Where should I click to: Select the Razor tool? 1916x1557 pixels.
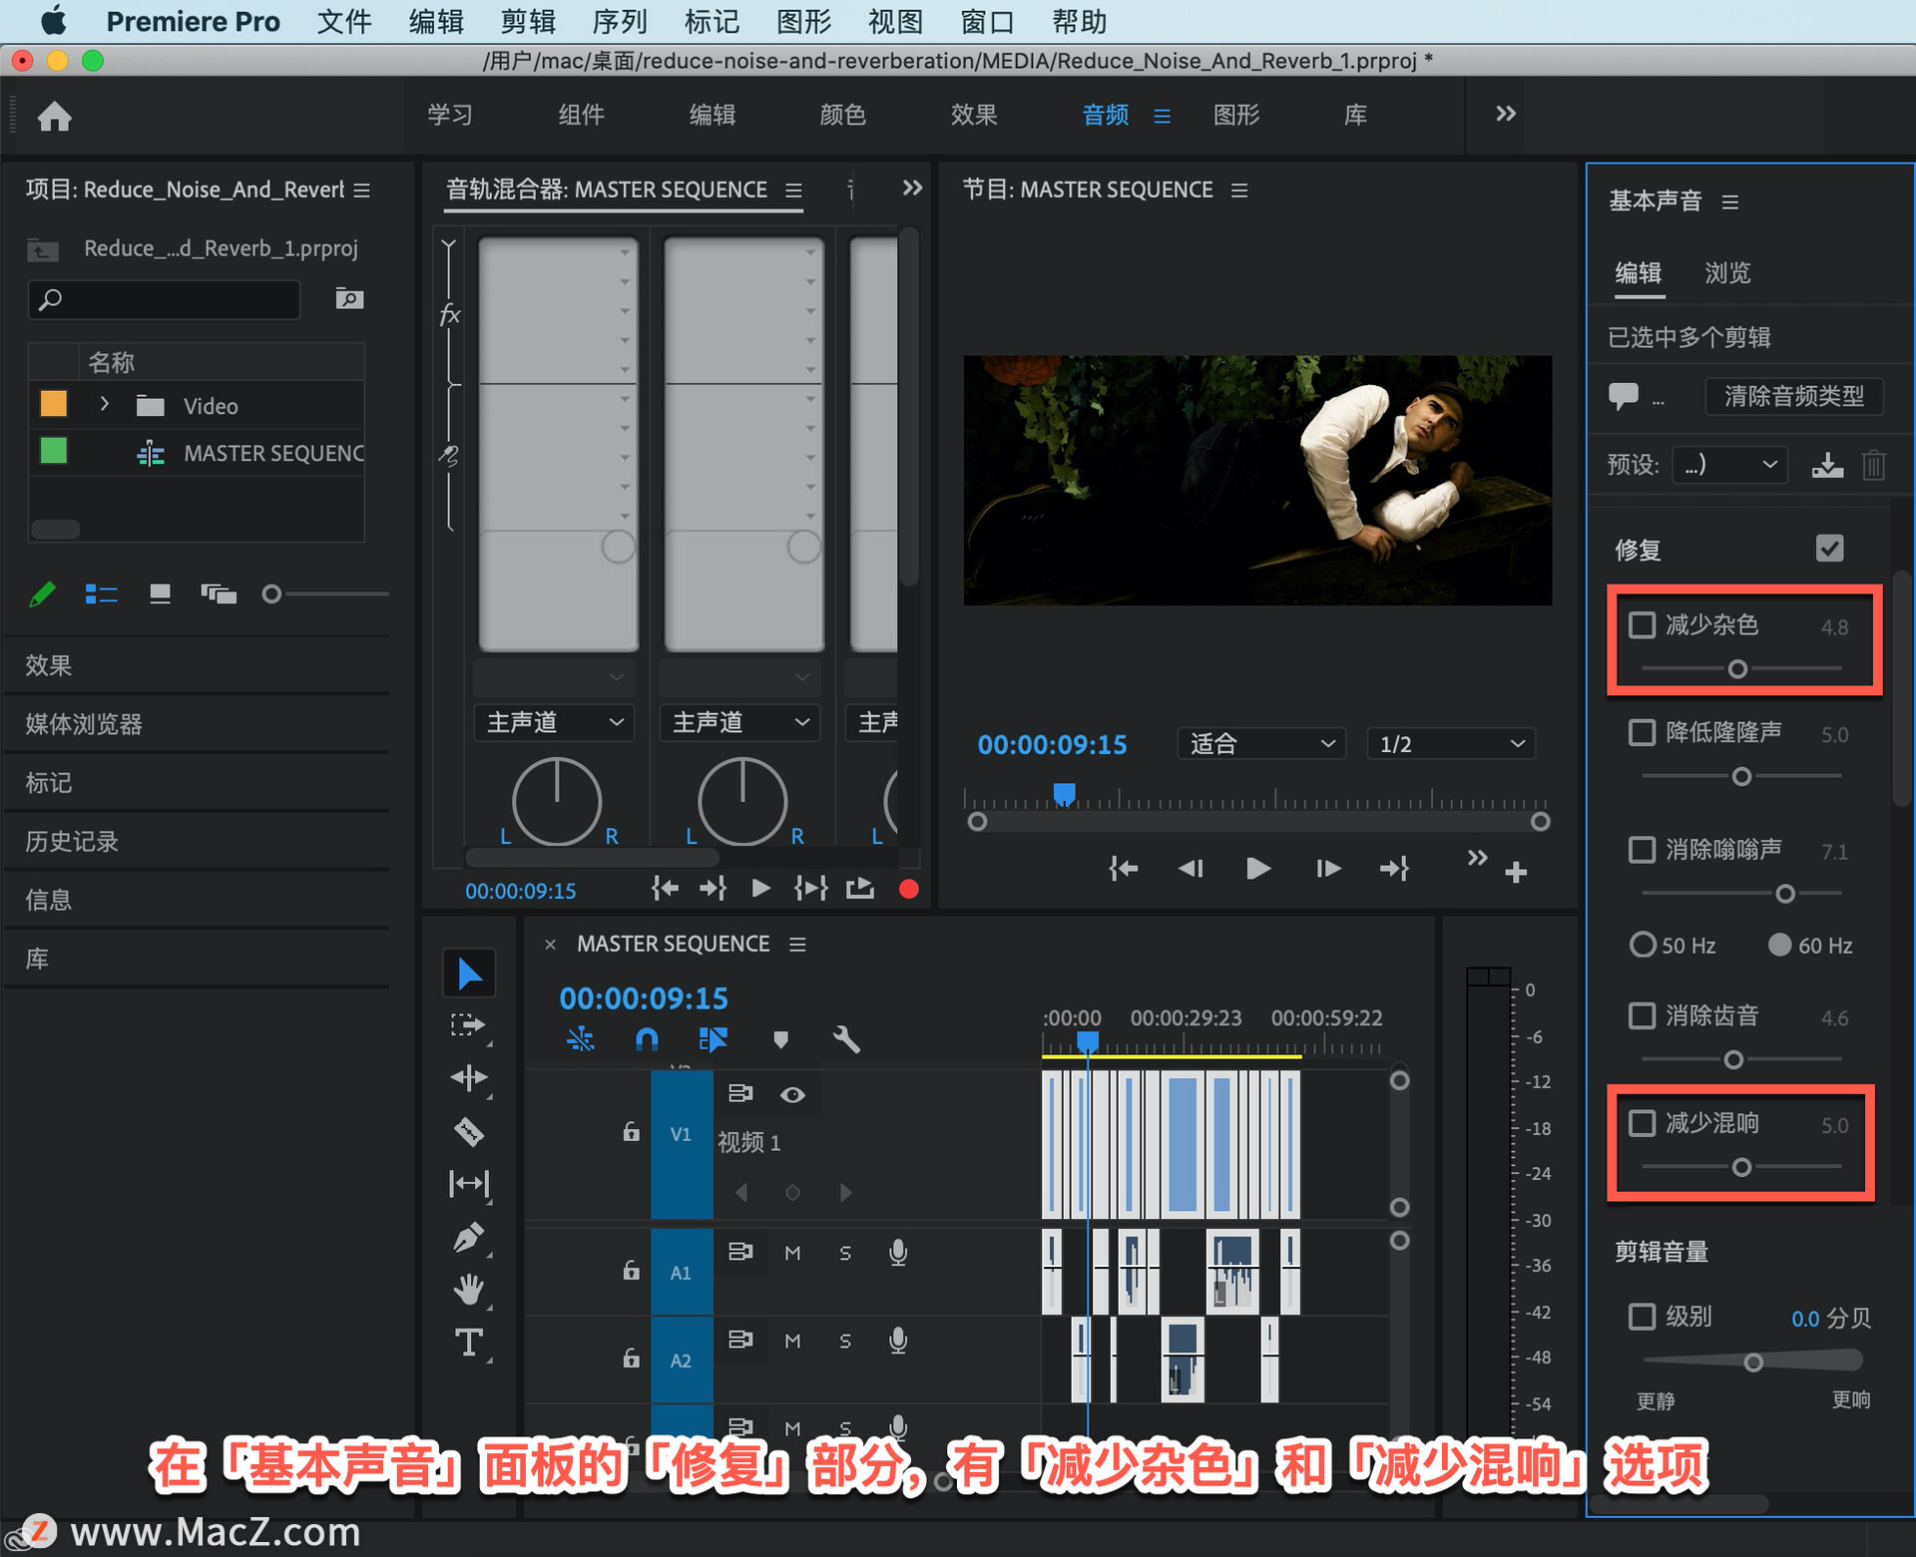(x=468, y=1131)
